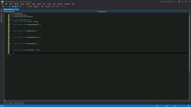Open the TEST menu

point(54,4)
